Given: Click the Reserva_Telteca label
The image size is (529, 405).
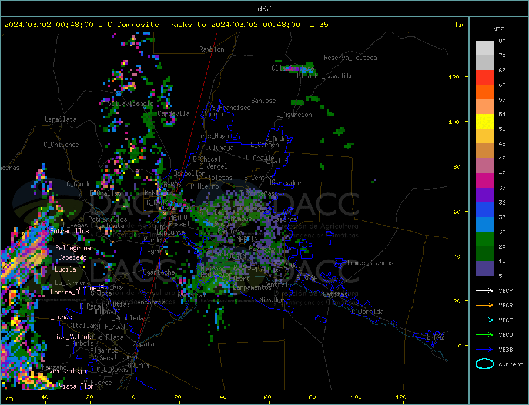Looking at the screenshot, I should 350,58.
